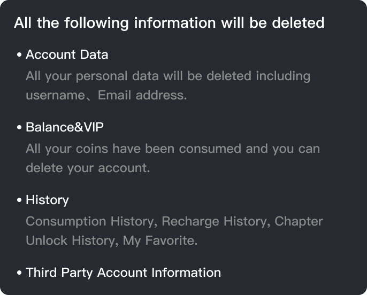The image size is (367, 295).
Task: Click the 'Consumption History, Recharge History' line
Action: 174,222
